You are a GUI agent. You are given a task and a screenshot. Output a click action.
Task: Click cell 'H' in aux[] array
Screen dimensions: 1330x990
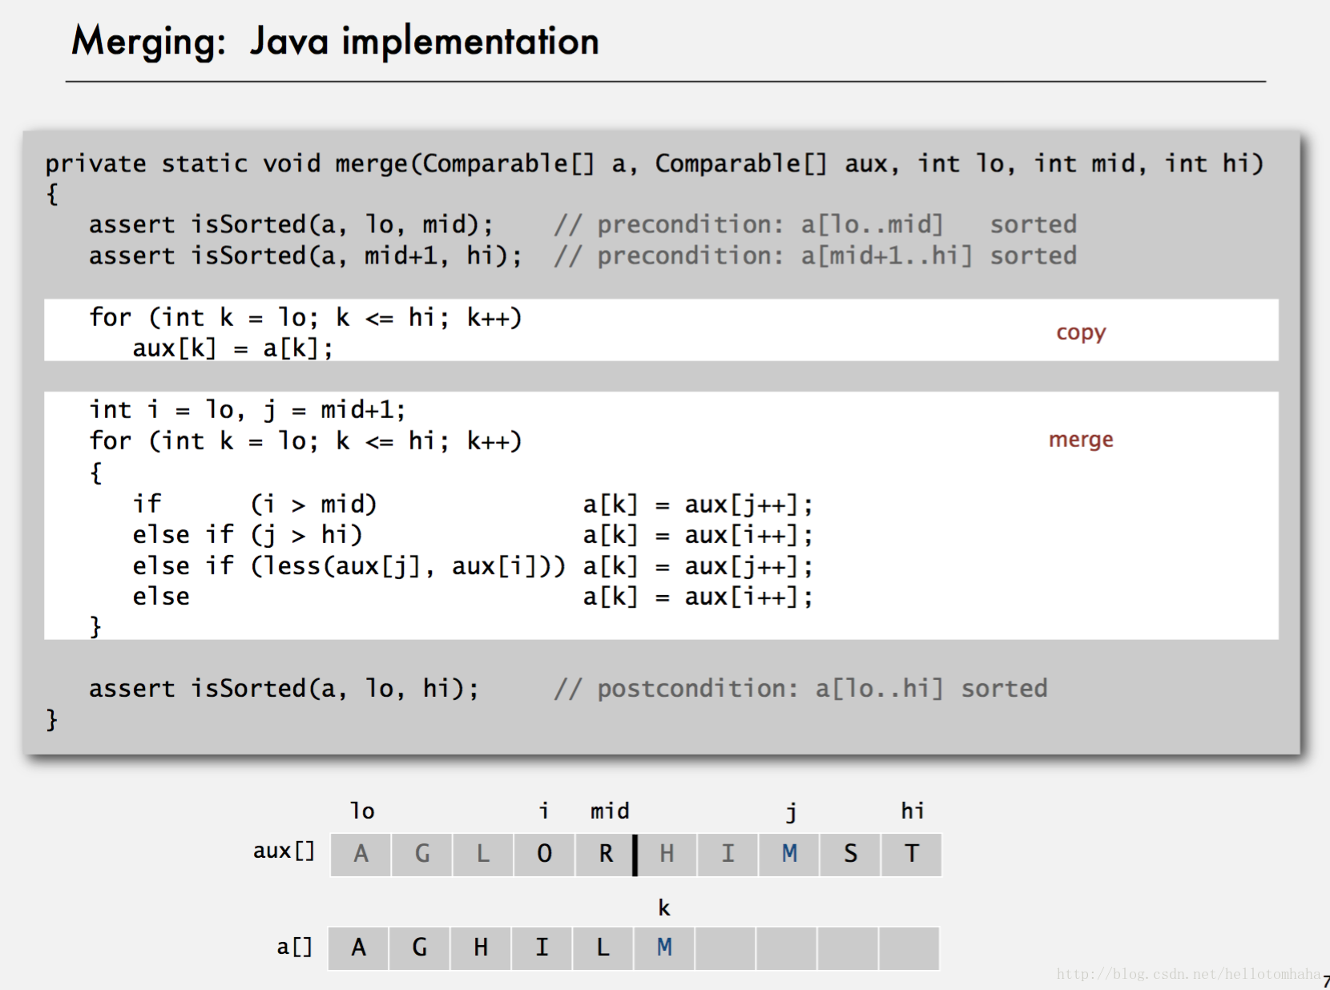[x=667, y=854]
